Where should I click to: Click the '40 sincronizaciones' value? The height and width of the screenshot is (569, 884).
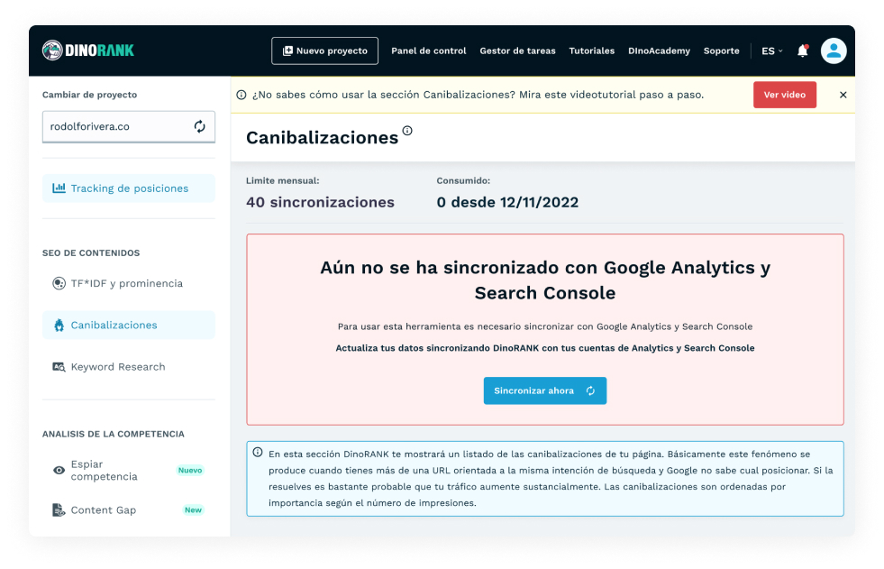(x=320, y=202)
